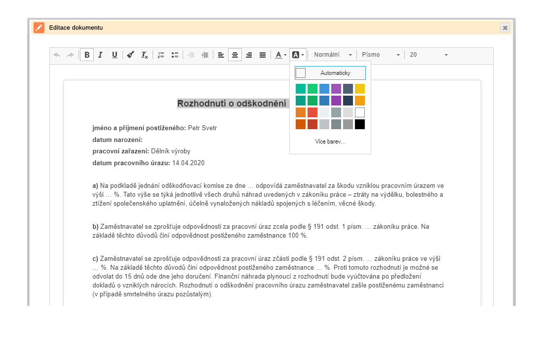
Task: Click the copy formatting paintbrush icon
Action: [130, 55]
